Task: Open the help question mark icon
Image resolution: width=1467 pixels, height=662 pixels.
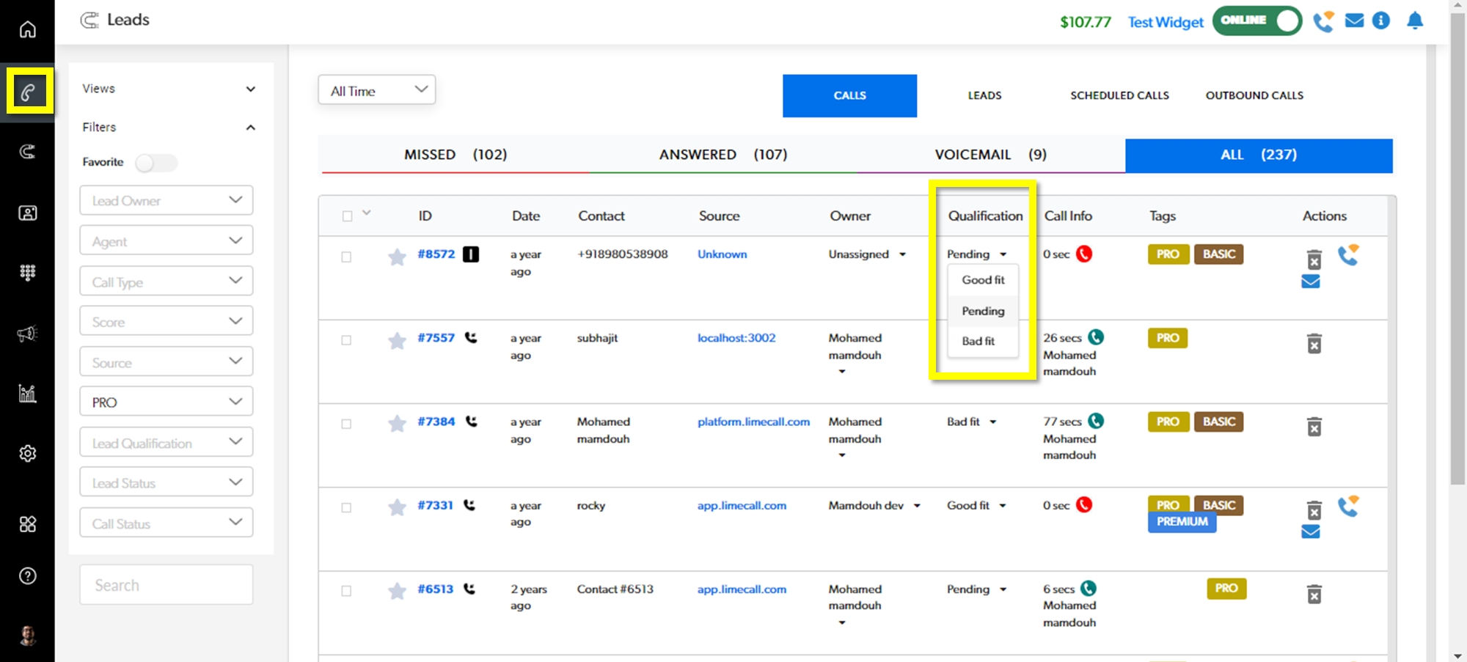Action: click(27, 576)
